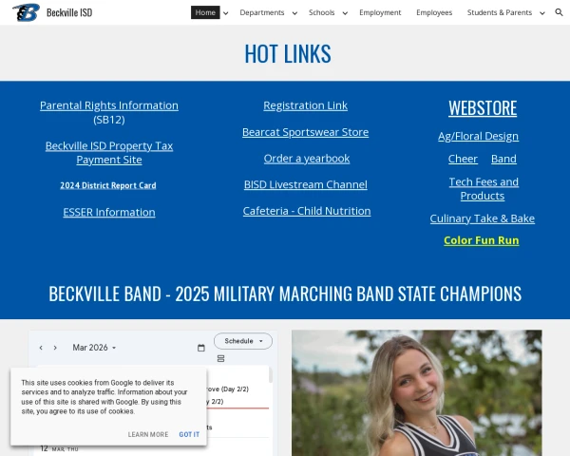Go to previous calendar period arrow
Screen dimensions: 570x456
(x=41, y=348)
